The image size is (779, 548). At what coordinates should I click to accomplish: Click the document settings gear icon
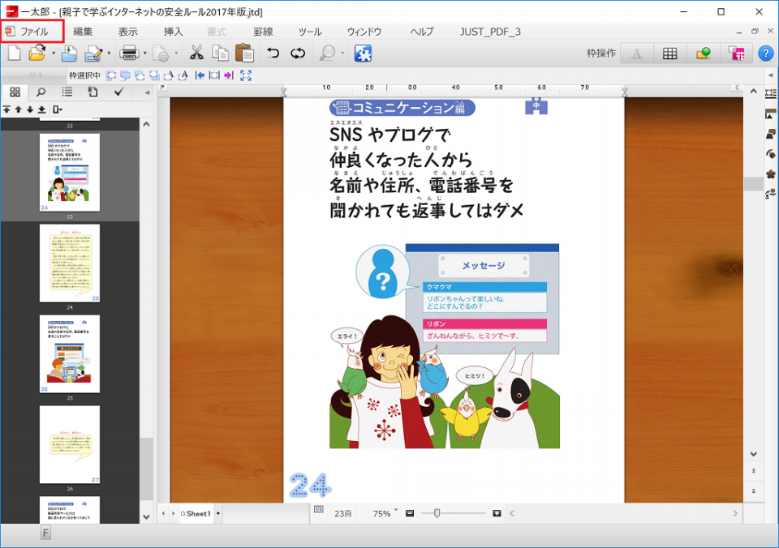[x=161, y=54]
